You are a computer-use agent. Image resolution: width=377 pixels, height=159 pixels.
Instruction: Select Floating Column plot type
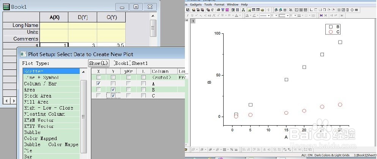(x=51, y=114)
